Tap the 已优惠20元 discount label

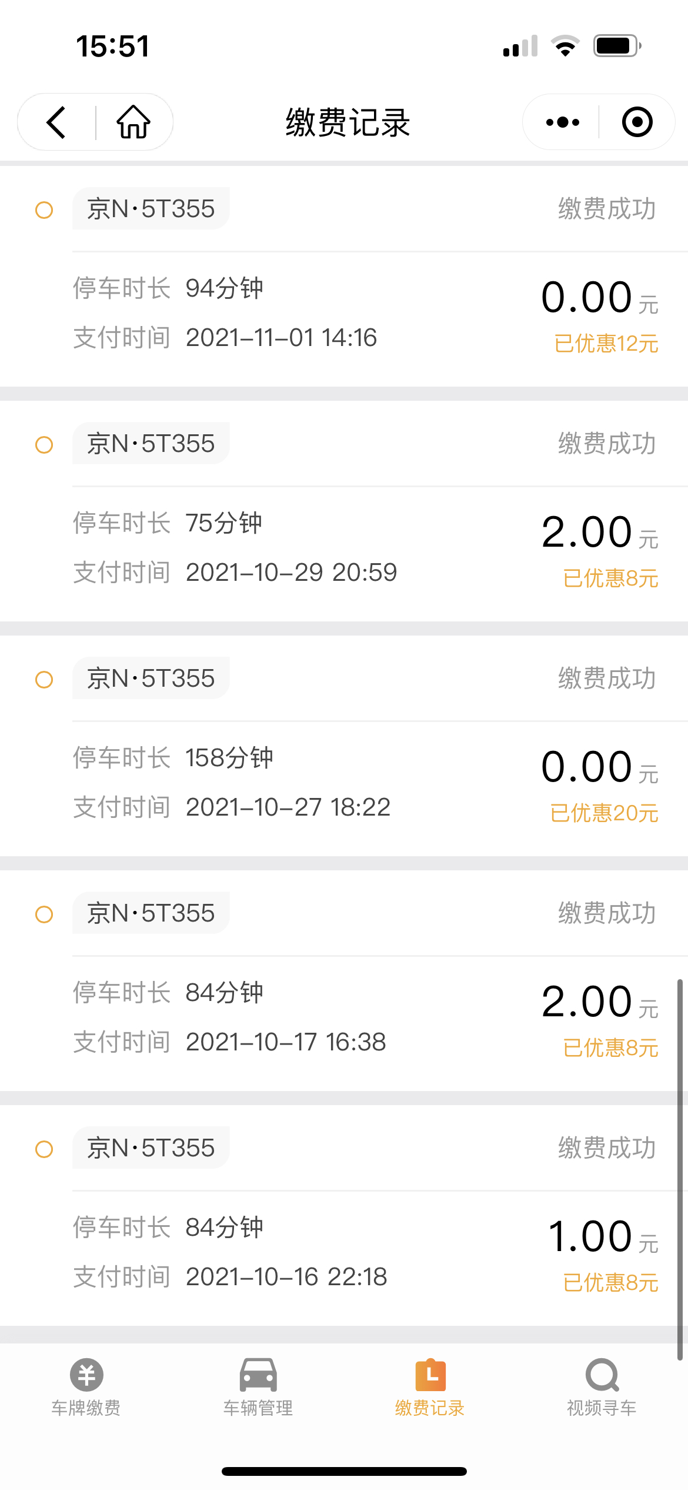click(604, 813)
